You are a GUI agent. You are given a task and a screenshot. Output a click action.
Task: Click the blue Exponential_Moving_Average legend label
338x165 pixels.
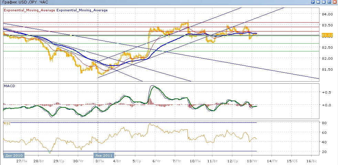[x=82, y=10]
